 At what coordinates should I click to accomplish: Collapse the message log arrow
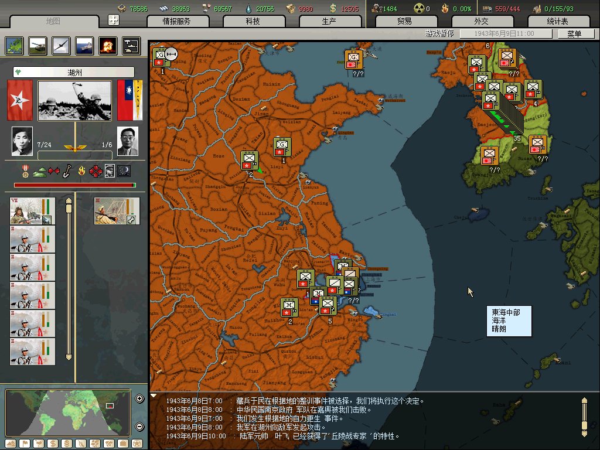154,396
